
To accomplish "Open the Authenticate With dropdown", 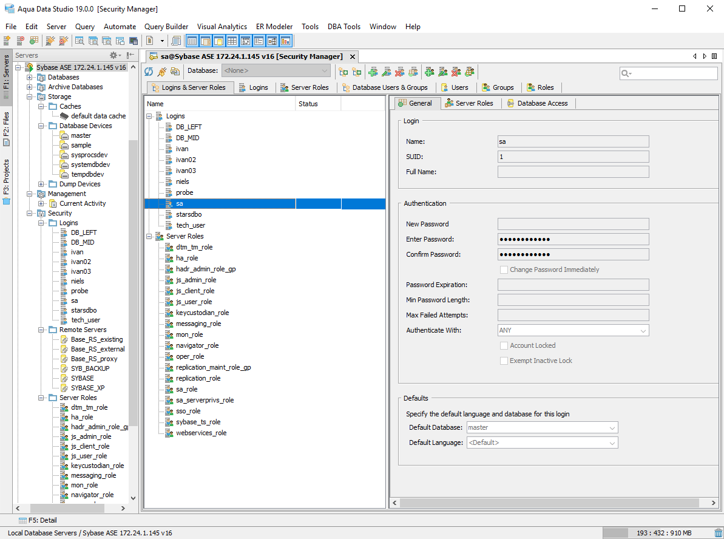I will point(573,330).
